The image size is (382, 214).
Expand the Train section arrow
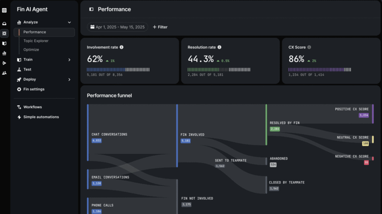pos(69,60)
